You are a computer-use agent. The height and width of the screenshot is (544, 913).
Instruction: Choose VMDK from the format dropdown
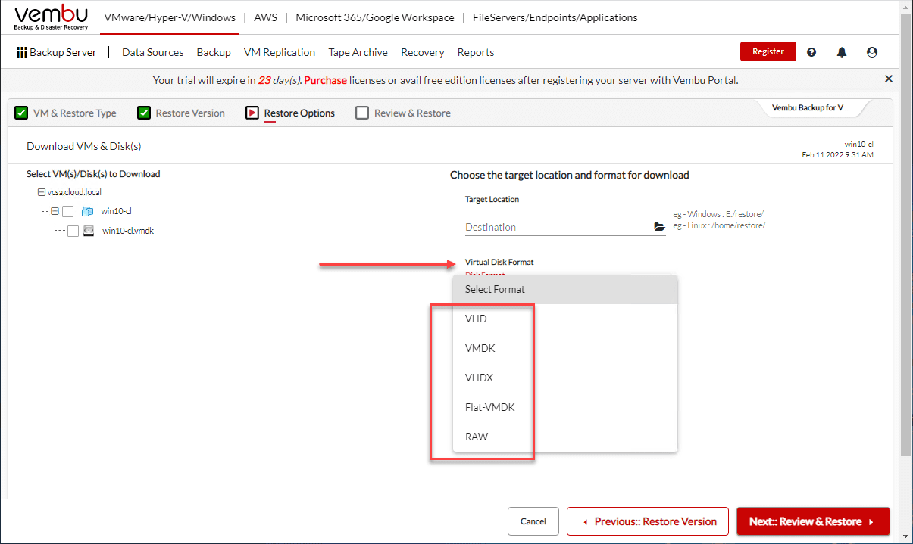[480, 347]
